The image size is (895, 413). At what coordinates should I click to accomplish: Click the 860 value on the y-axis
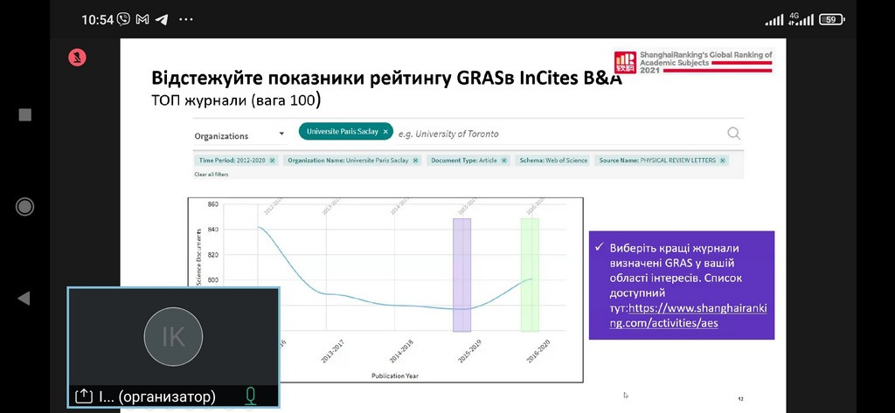(212, 204)
